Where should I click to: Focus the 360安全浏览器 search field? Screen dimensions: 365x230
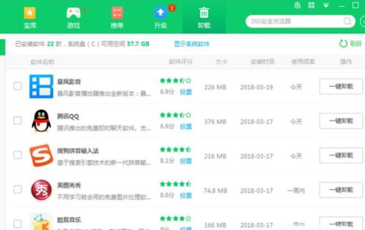292,21
